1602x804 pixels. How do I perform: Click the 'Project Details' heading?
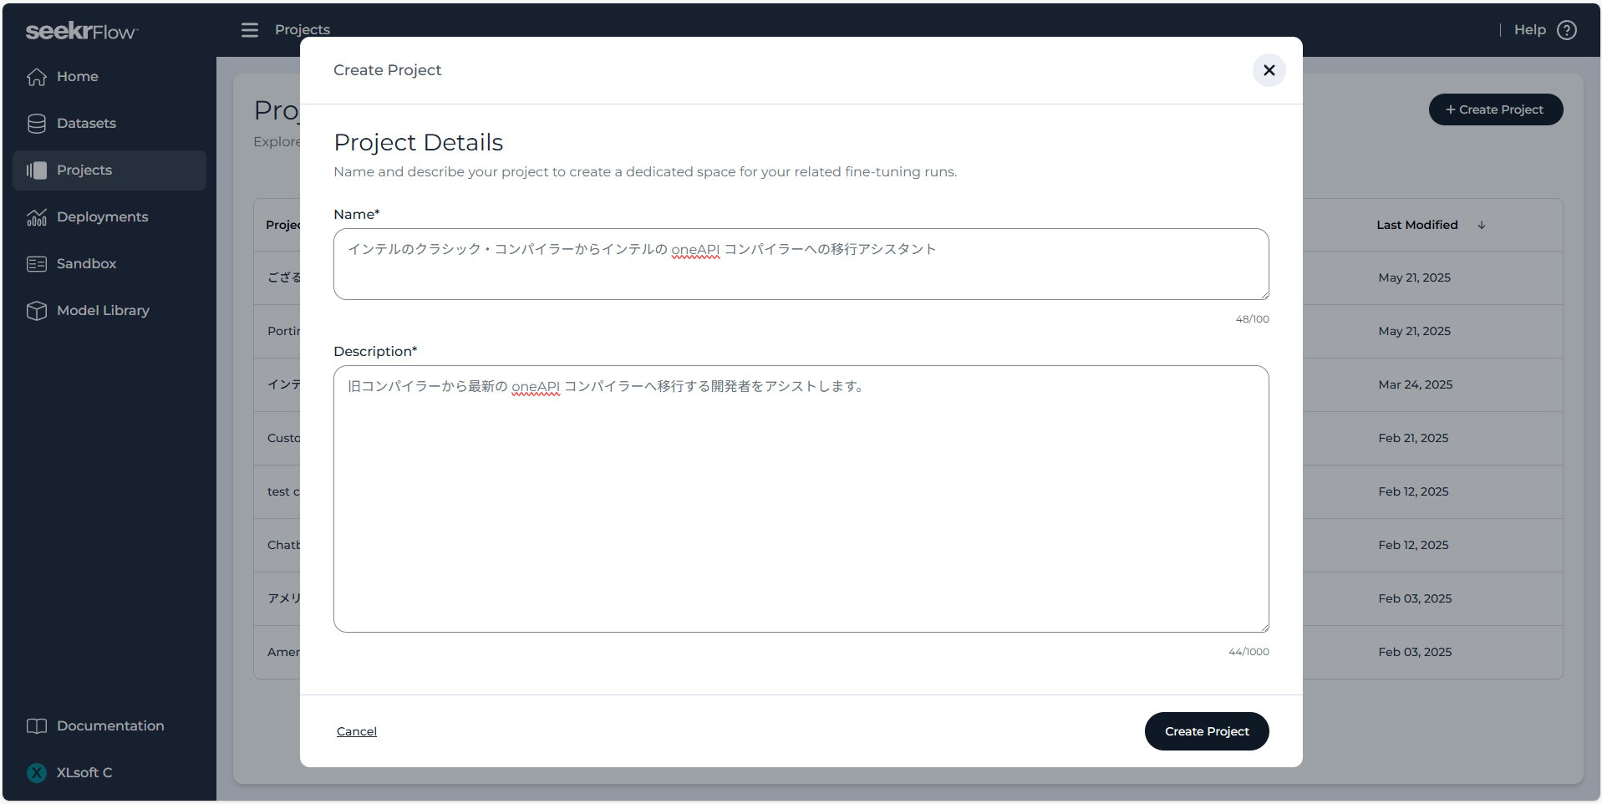[x=418, y=143]
